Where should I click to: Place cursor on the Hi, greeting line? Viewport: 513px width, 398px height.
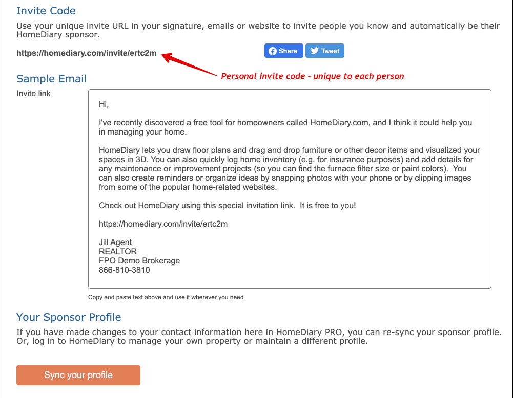pyautogui.click(x=104, y=104)
